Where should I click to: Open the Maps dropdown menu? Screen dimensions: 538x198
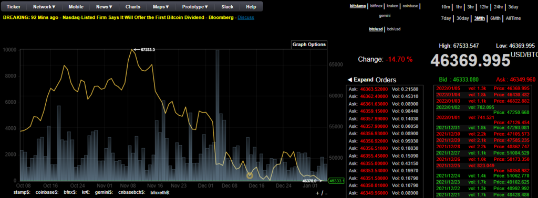tap(161, 7)
